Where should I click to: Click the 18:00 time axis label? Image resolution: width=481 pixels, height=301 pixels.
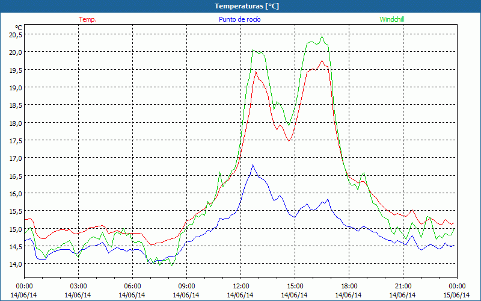pyautogui.click(x=349, y=286)
